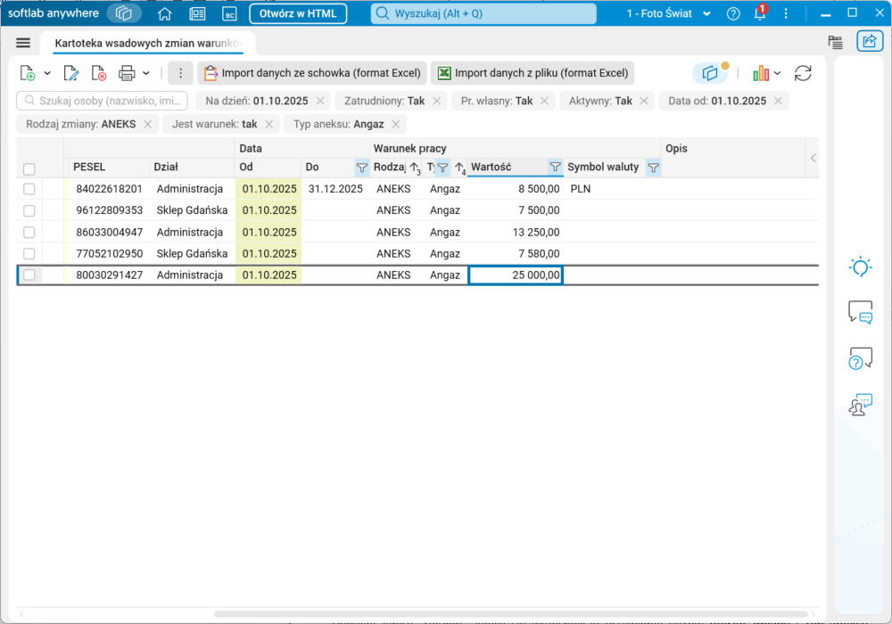This screenshot has height=624, width=892.
Task: Sort by the PESEL column header
Action: pyautogui.click(x=109, y=167)
